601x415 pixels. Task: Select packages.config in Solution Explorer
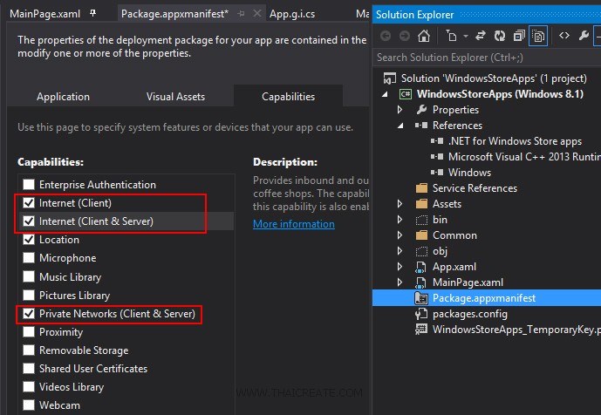pos(469,314)
